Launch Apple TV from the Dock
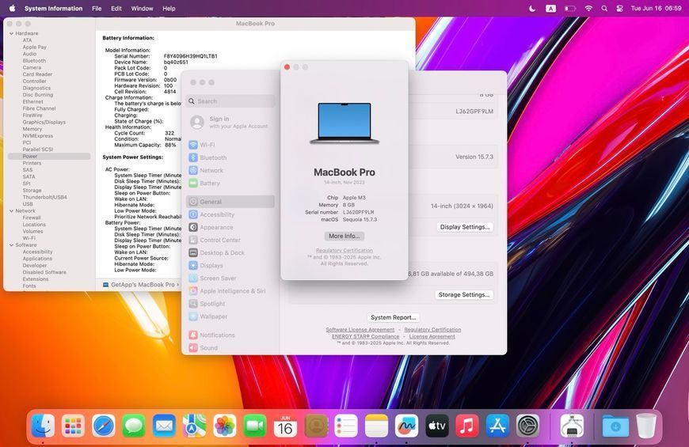 [437, 426]
